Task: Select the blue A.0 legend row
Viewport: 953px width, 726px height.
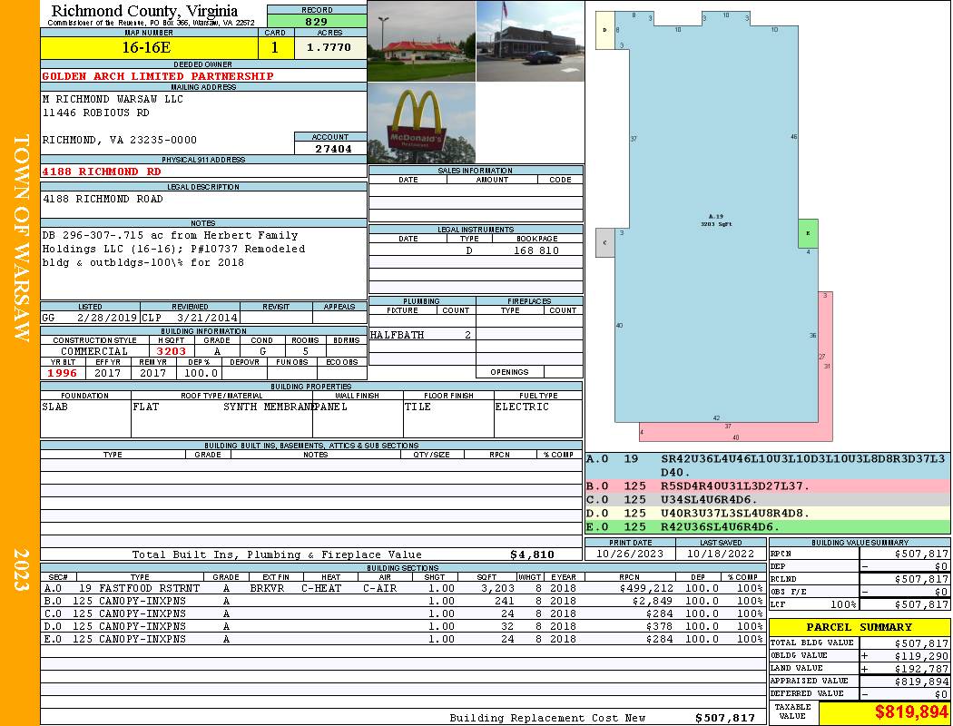Action: [x=767, y=465]
